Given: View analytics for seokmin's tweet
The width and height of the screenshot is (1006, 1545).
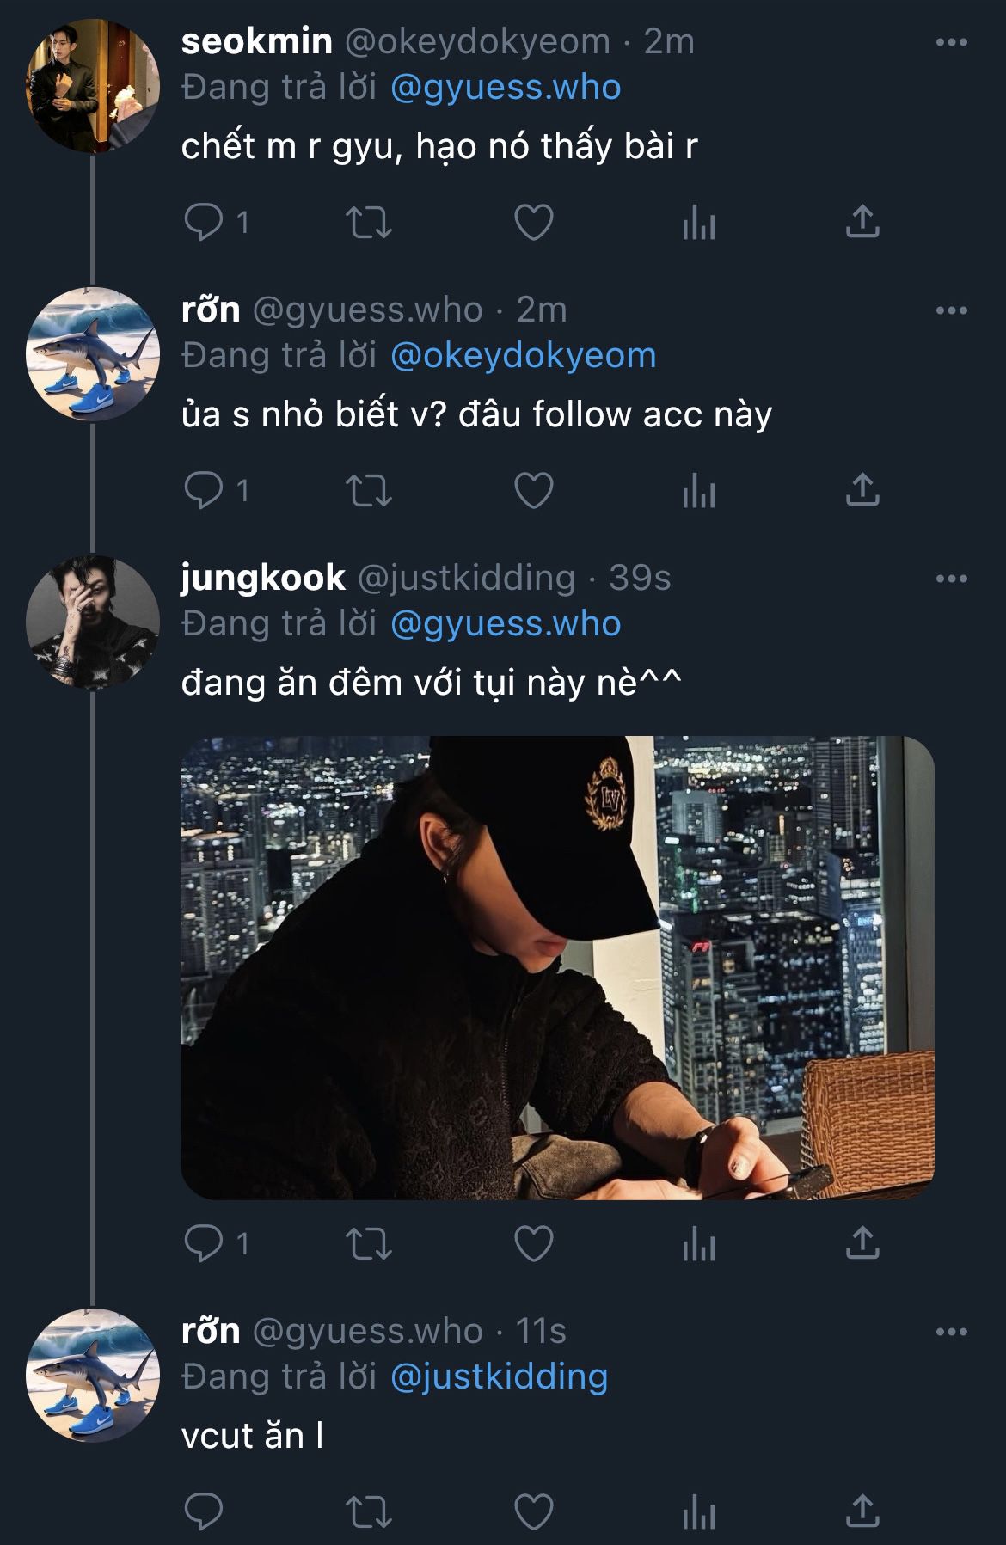Looking at the screenshot, I should [698, 223].
